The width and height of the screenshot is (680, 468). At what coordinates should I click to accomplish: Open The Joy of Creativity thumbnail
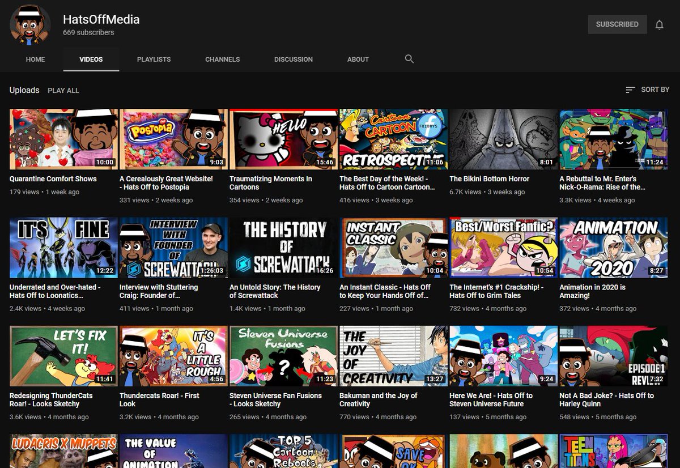pyautogui.click(x=393, y=356)
